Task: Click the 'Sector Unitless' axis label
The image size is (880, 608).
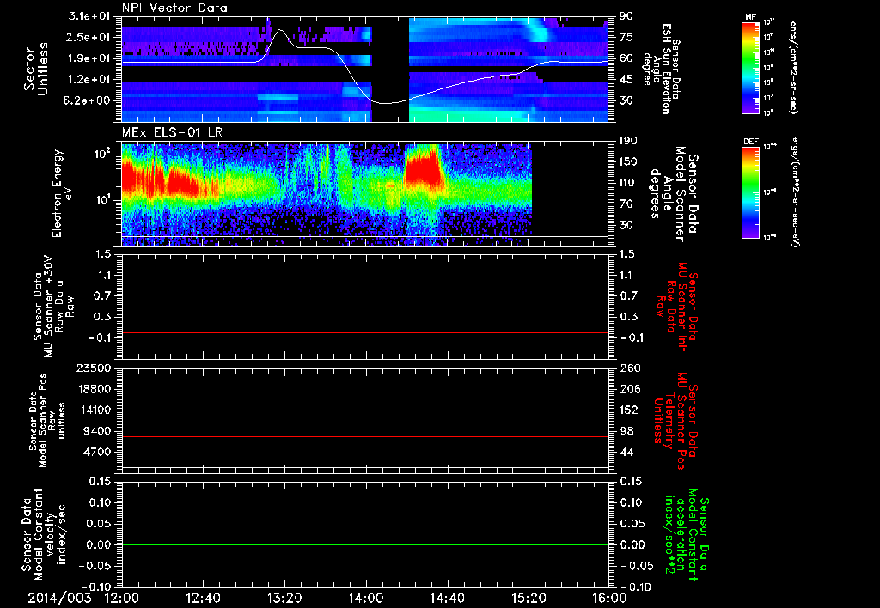Action: (36, 69)
